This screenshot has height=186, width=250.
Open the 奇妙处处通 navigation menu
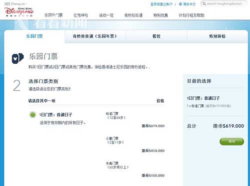(133, 15)
